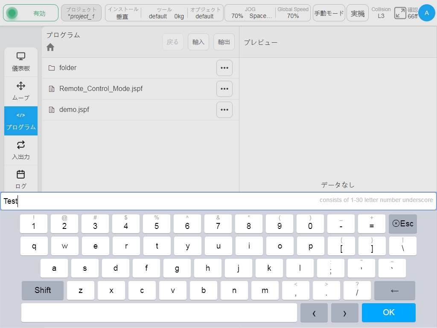Open the オブジェクト default setting
Image resolution: width=437 pixels, height=328 pixels.
click(205, 13)
